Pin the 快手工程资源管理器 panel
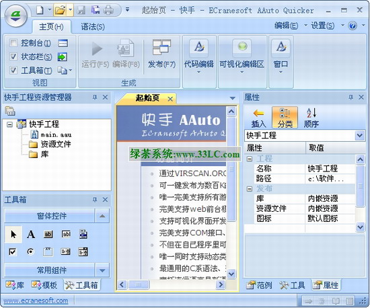Screen dimensions: 370x308 point(95,97)
